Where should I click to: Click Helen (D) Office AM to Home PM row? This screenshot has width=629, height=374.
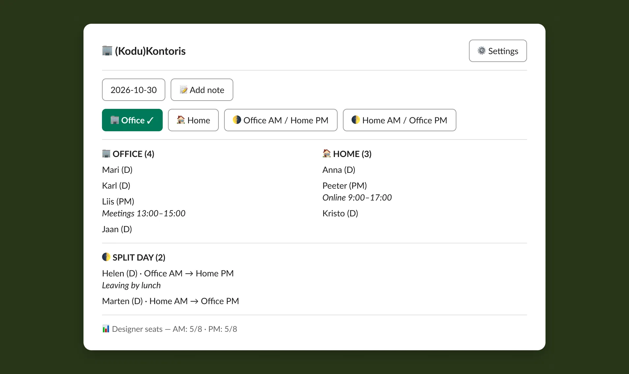click(x=168, y=273)
